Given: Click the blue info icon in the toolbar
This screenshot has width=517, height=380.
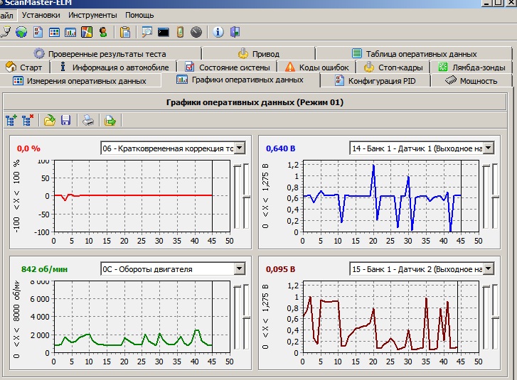Looking at the screenshot, I should [x=218, y=32].
